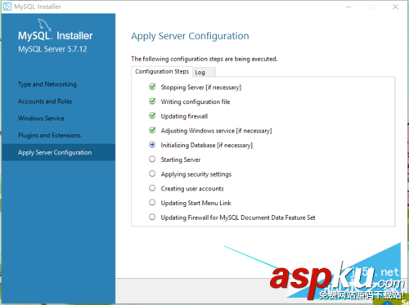Click the 'Stopping Server [if necessary]' text
Image resolution: width=409 pixels, height=305 pixels.
201,87
